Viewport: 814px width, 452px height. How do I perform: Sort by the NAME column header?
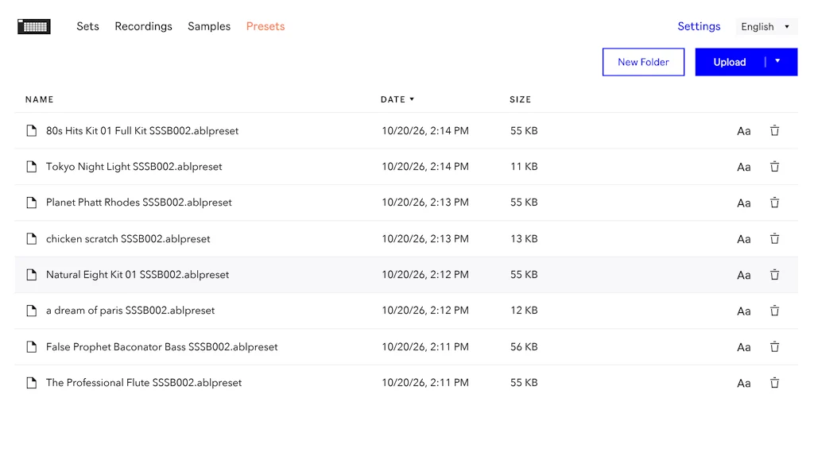(x=40, y=99)
